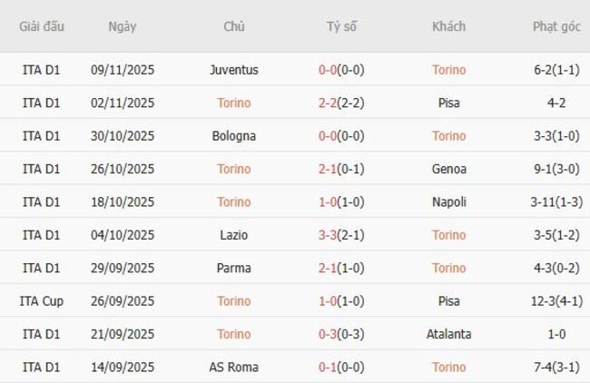Open the 0-3(0-3) score result
Image resolution: width=590 pixels, height=383 pixels.
[341, 334]
